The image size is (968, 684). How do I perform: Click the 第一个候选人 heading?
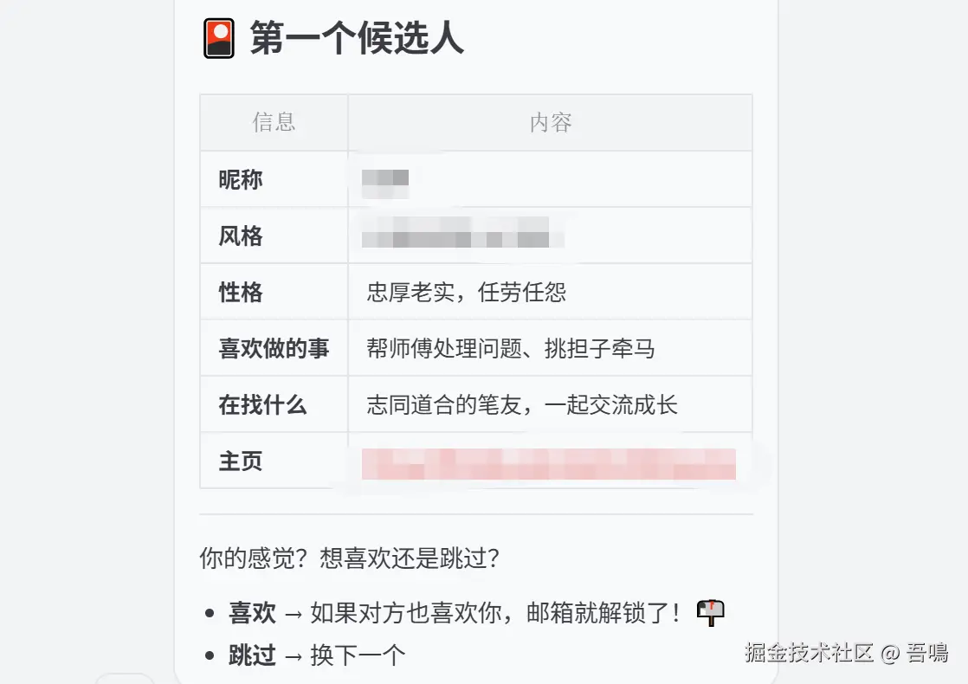click(357, 39)
